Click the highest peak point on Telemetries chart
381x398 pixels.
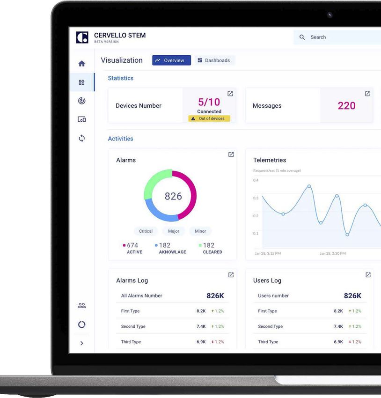pyautogui.click(x=309, y=186)
